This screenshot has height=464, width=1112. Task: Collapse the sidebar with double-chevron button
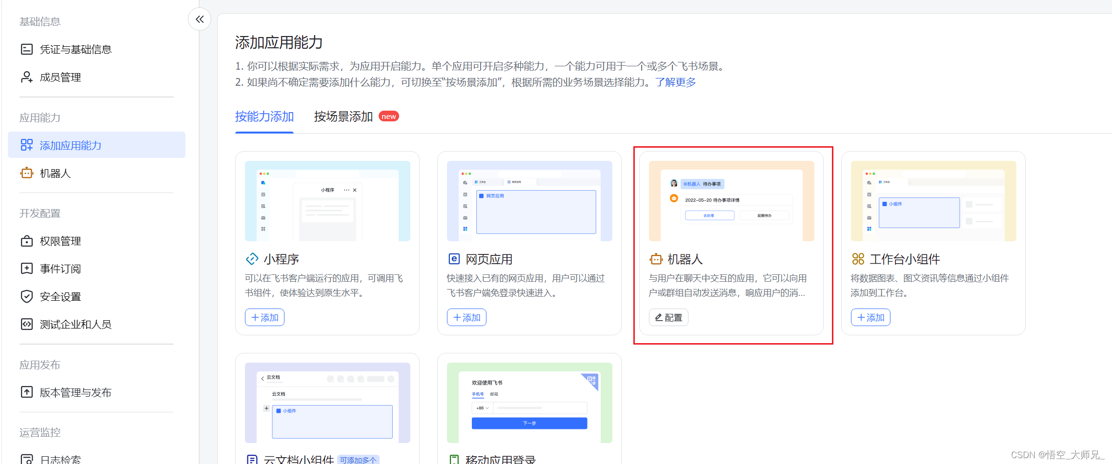point(200,19)
